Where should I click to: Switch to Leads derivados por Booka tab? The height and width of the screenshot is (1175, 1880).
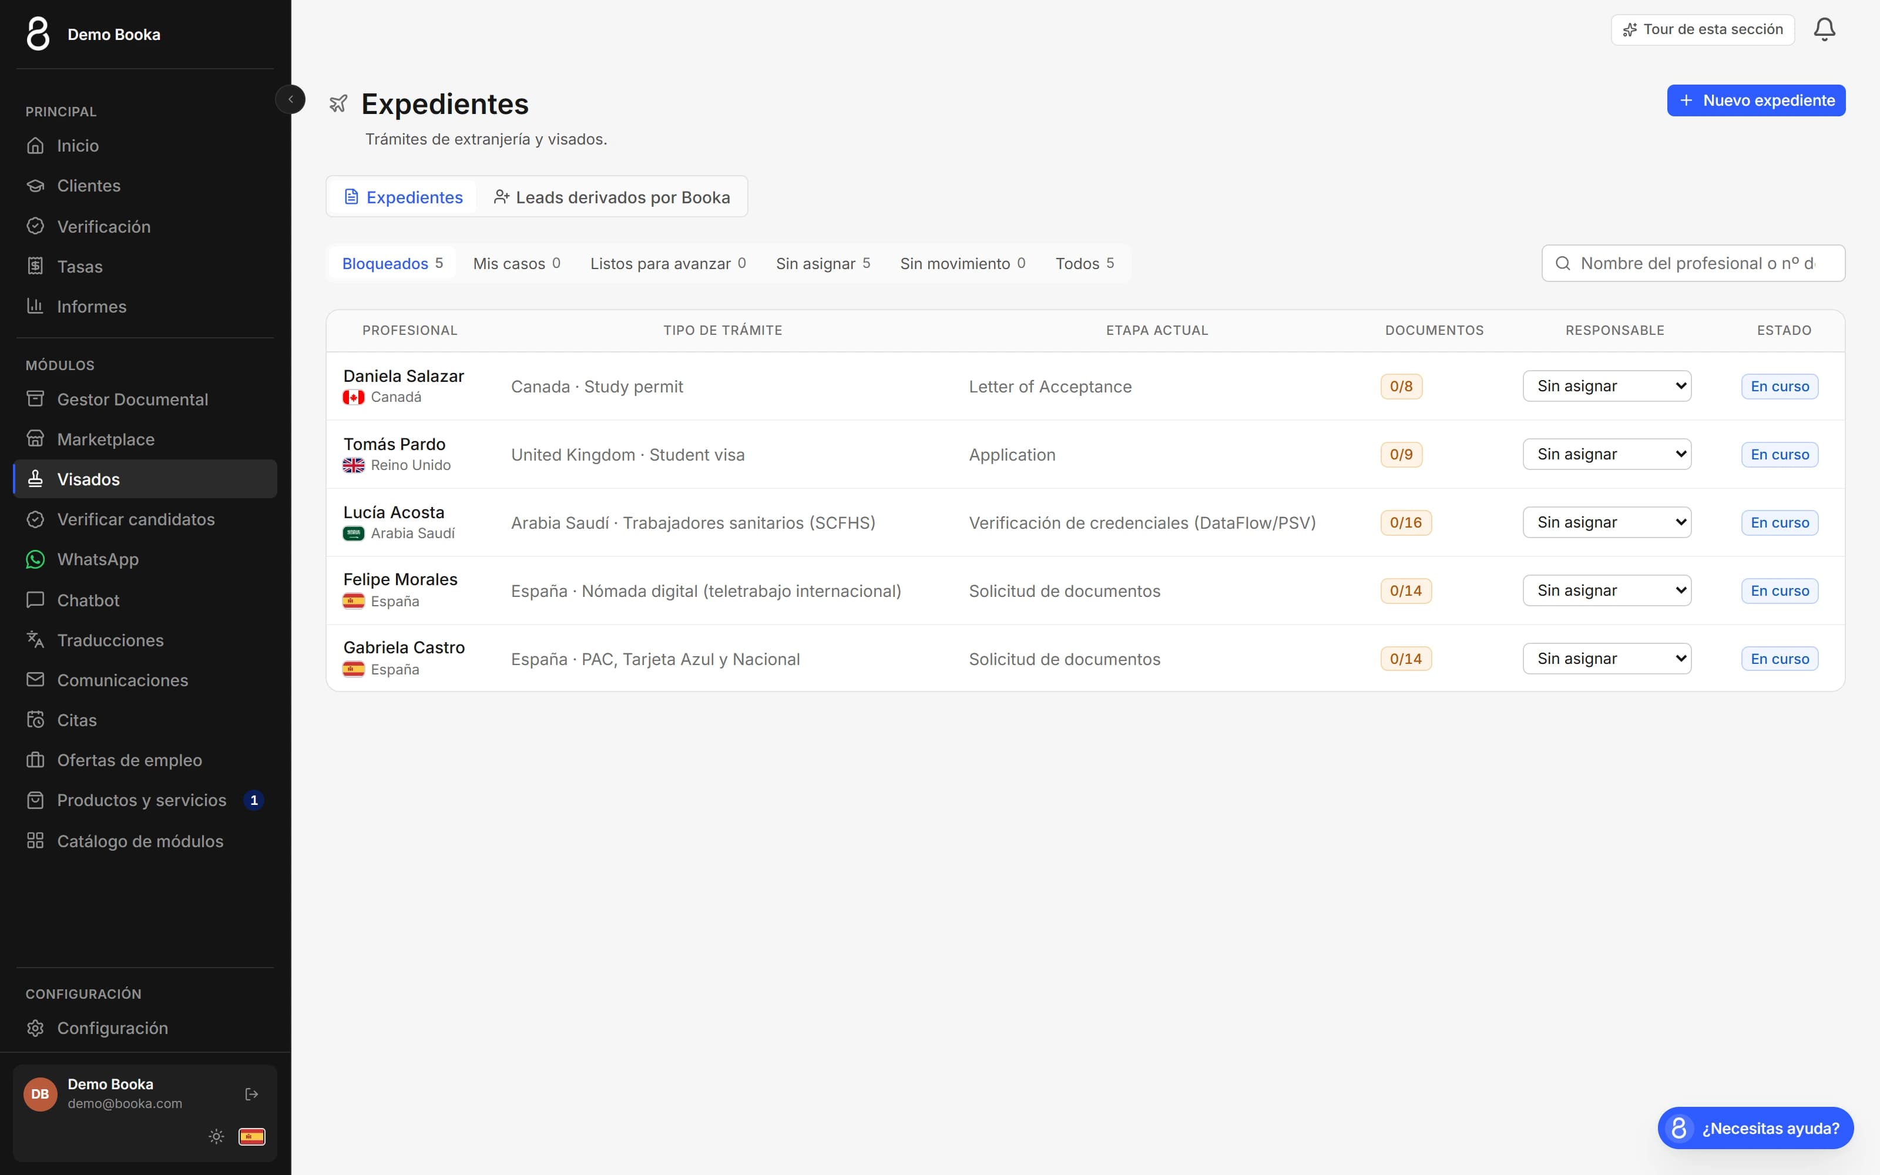pyautogui.click(x=612, y=197)
